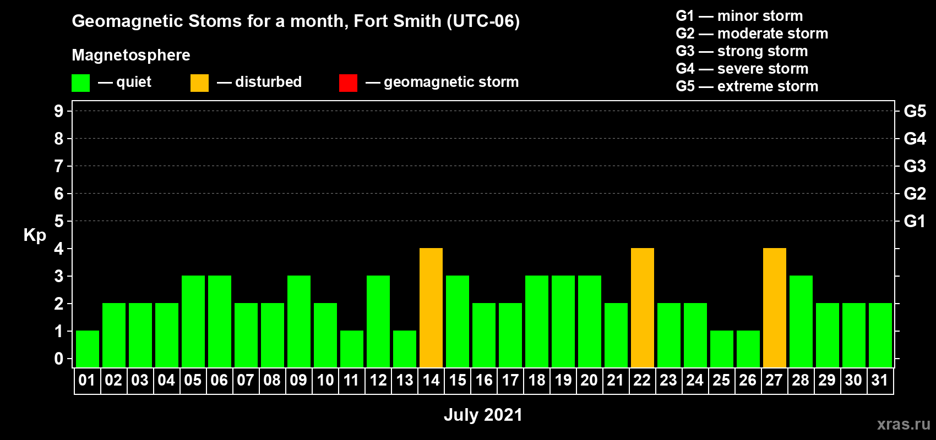
Task: Click the date label 21
Action: pos(616,380)
